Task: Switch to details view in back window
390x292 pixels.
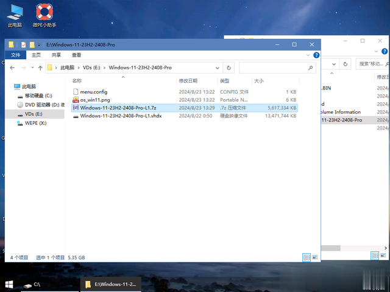Action: coord(375,255)
